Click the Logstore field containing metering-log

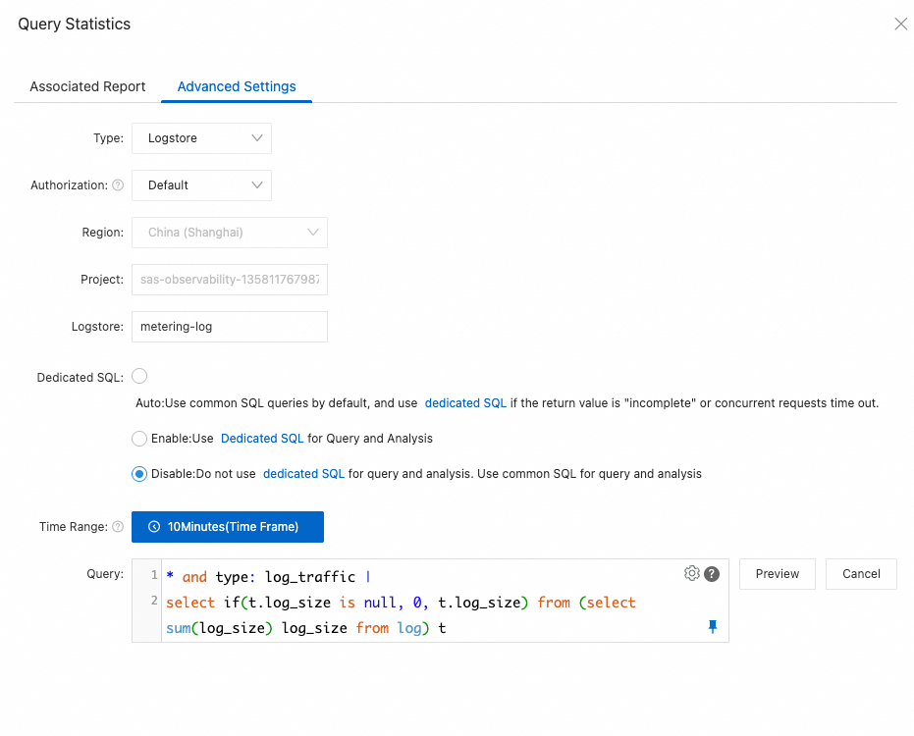pos(229,327)
